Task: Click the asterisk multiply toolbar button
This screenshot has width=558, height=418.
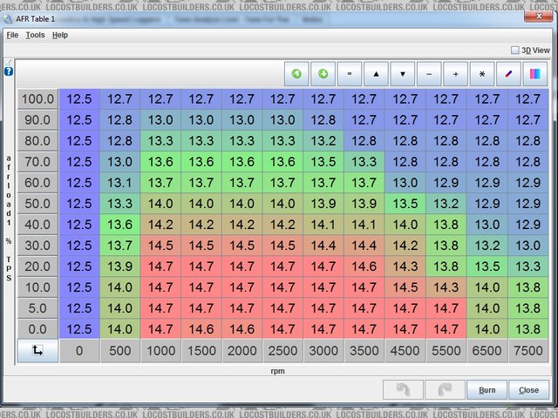Action: pyautogui.click(x=481, y=74)
